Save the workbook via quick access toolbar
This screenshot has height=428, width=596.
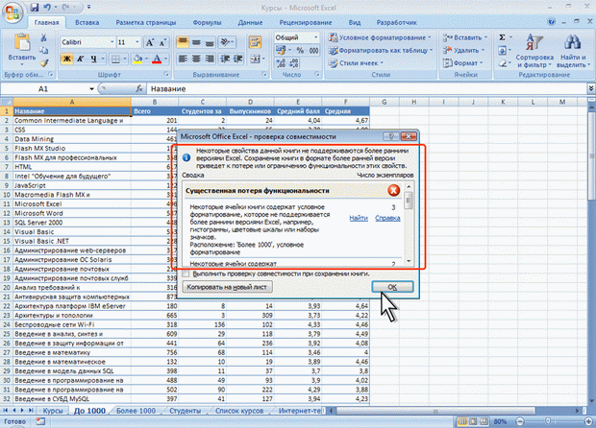point(35,8)
